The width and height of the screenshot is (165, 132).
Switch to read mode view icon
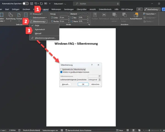(128, 130)
